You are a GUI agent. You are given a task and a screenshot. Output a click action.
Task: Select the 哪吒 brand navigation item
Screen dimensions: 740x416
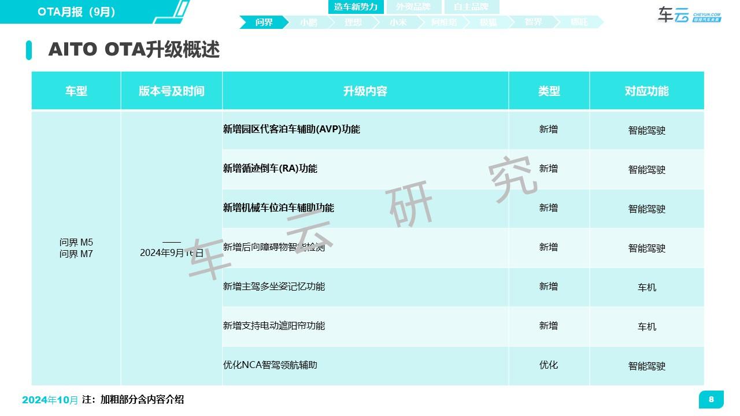tap(579, 23)
